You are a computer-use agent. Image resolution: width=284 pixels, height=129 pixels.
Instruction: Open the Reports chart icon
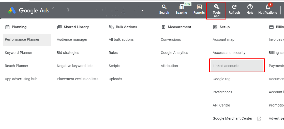tap(199, 7)
